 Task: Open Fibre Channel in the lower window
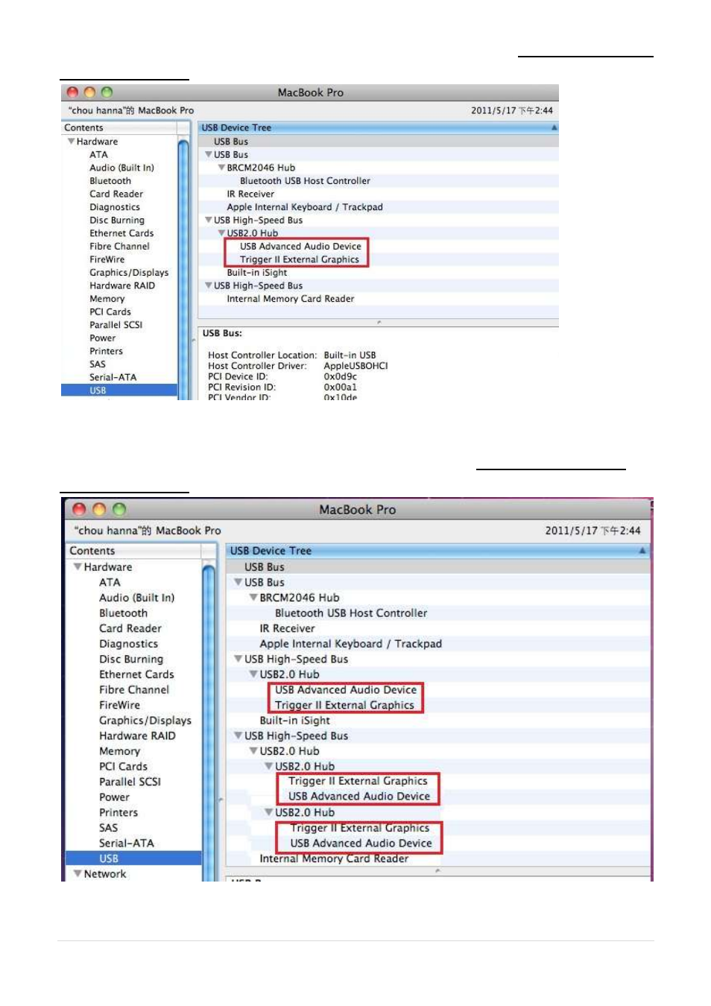click(134, 690)
